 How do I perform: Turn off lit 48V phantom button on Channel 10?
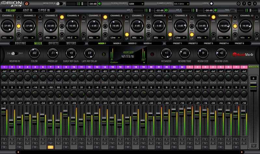(214, 17)
